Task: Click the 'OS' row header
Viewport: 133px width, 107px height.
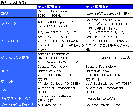Action: (19, 90)
